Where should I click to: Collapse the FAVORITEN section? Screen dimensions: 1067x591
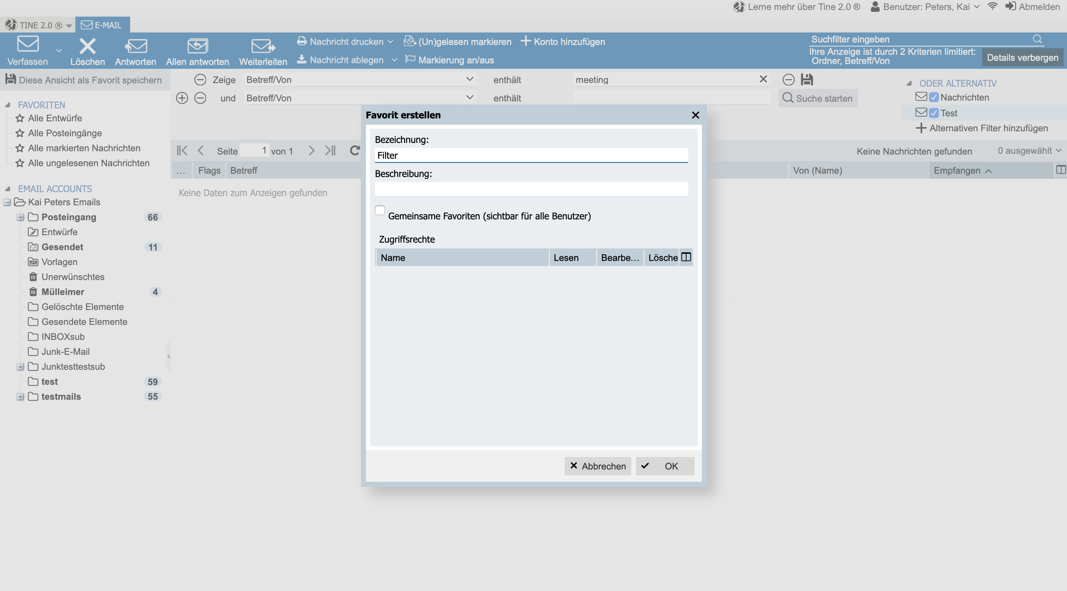click(x=8, y=105)
